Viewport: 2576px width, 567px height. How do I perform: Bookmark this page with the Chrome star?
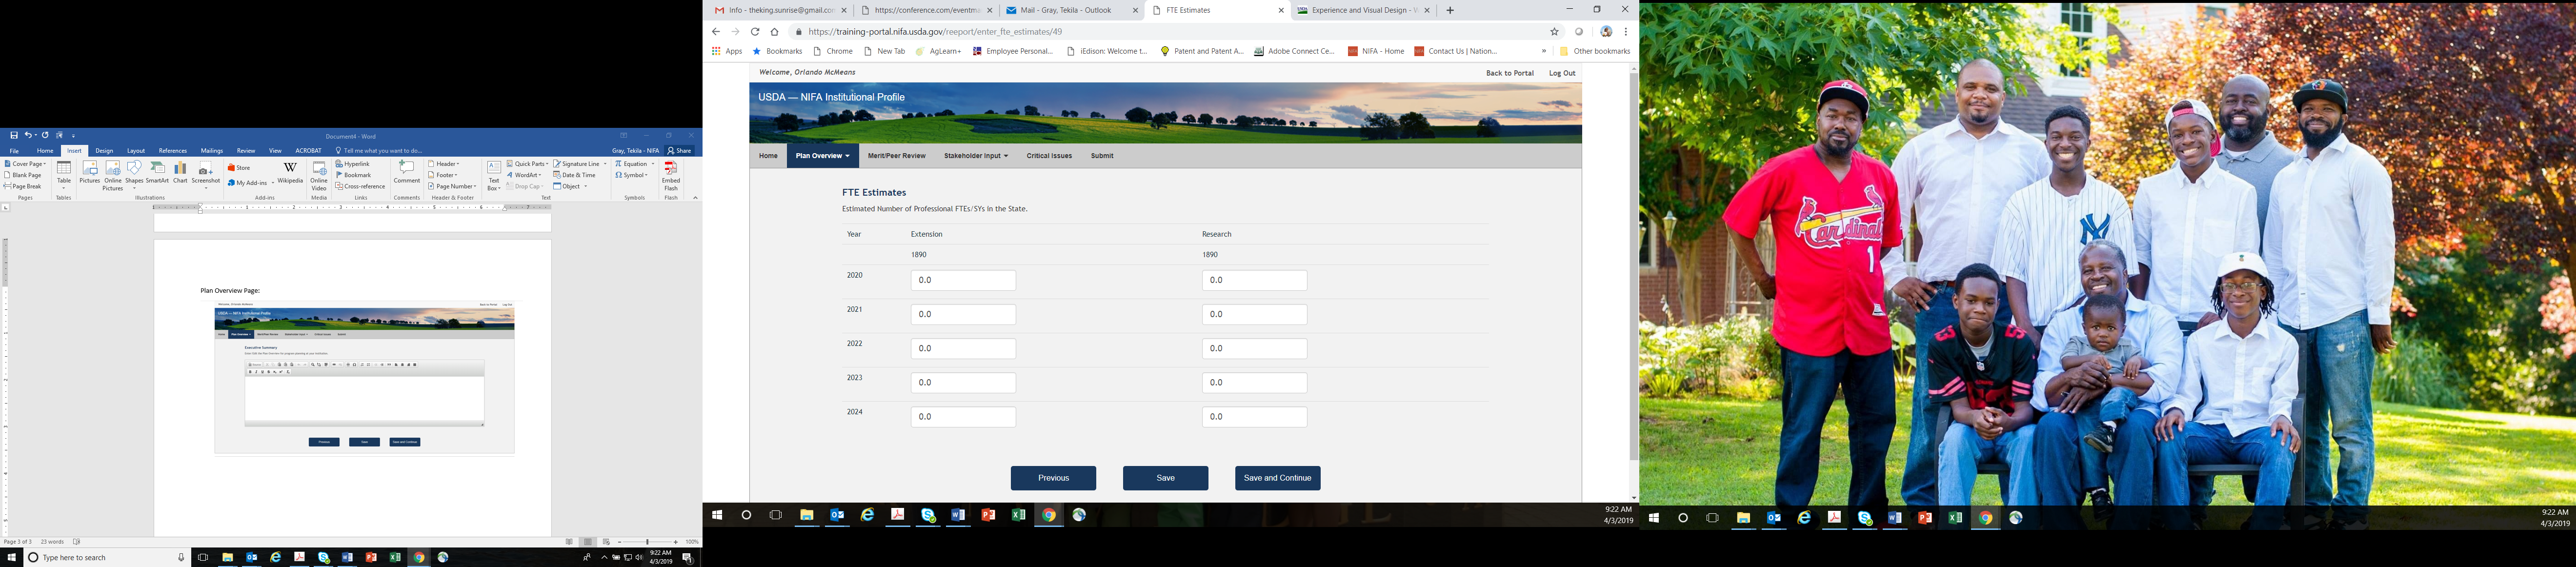click(x=1554, y=32)
